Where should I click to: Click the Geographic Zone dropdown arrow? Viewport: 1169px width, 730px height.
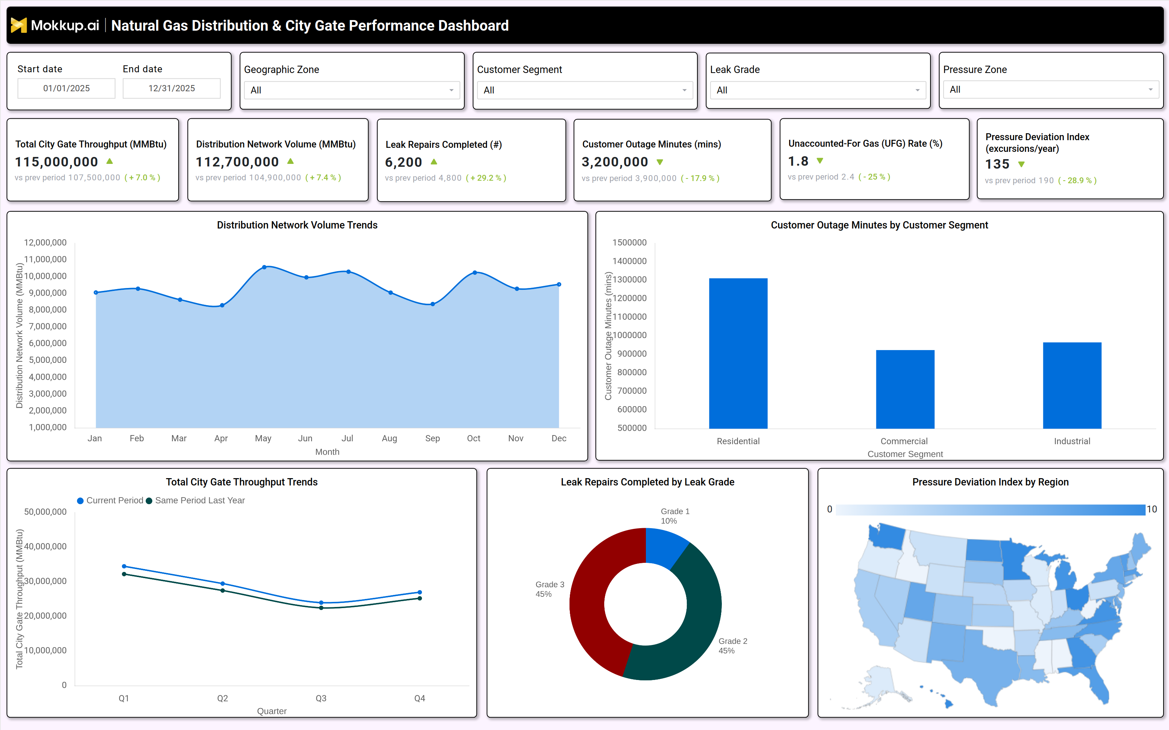point(451,90)
